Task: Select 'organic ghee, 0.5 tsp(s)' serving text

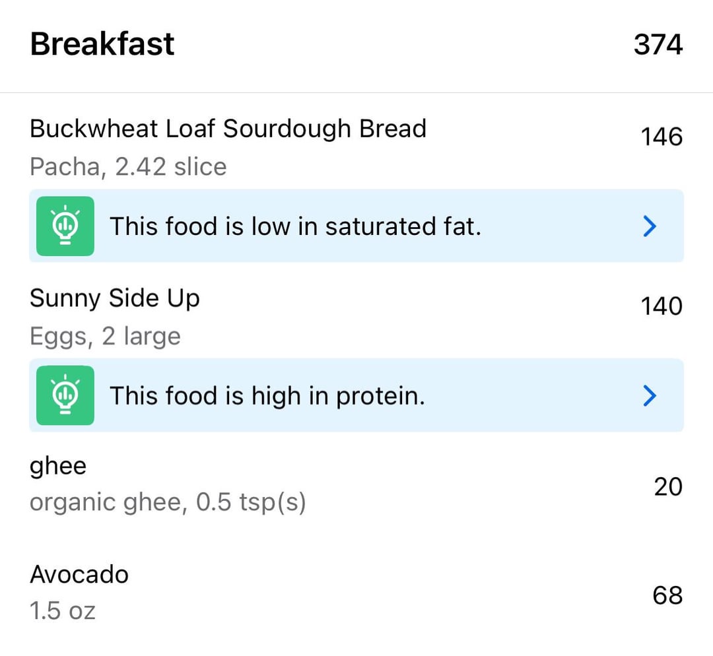Action: [168, 502]
